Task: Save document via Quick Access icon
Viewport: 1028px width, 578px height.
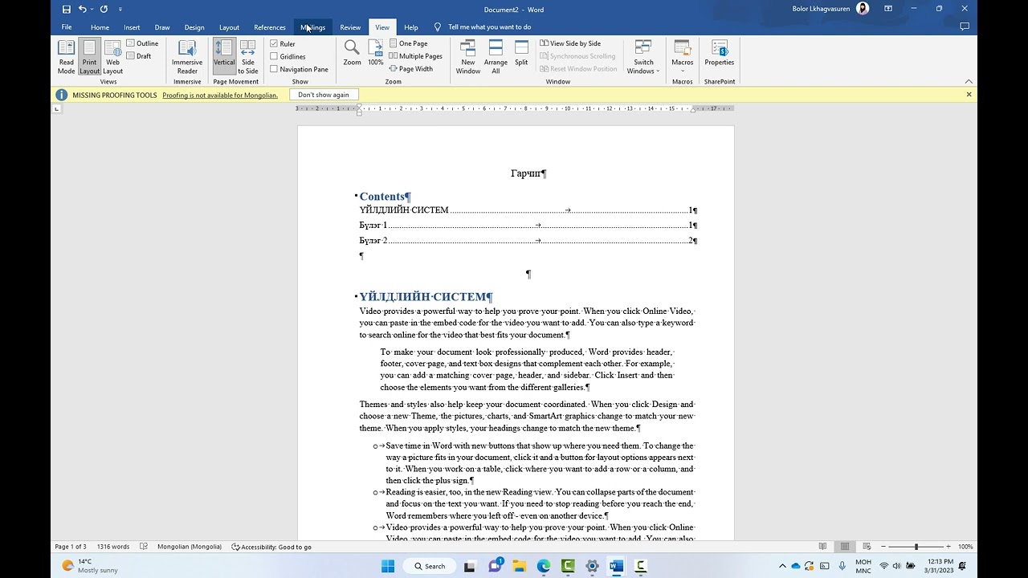Action: [66, 10]
